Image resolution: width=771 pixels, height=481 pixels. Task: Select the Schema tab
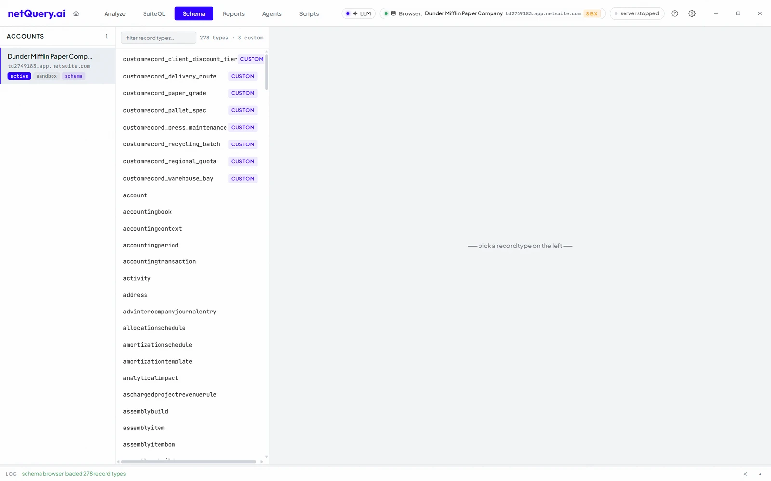coord(194,13)
